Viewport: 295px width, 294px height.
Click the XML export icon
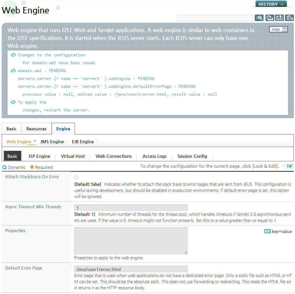279,18
